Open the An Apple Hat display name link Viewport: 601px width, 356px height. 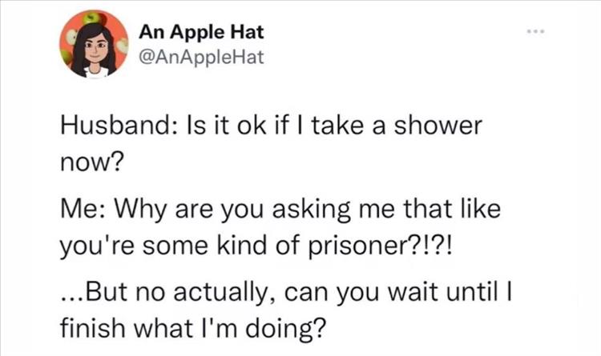tap(200, 33)
